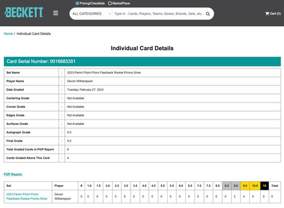
Task: Click the black 10 column header
Action: tap(265, 186)
